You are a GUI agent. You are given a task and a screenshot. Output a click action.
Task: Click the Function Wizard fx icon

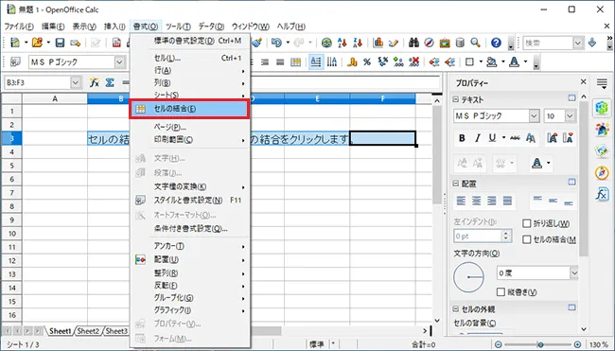coord(94,82)
